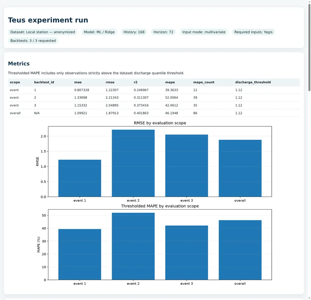Click the 'Model: ML / Ridge' chip
Image resolution: width=311 pixels, height=300 pixels.
click(x=99, y=32)
